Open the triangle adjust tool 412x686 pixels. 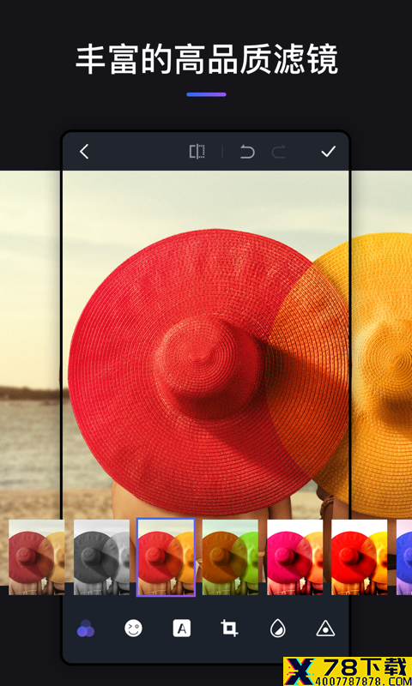325,629
